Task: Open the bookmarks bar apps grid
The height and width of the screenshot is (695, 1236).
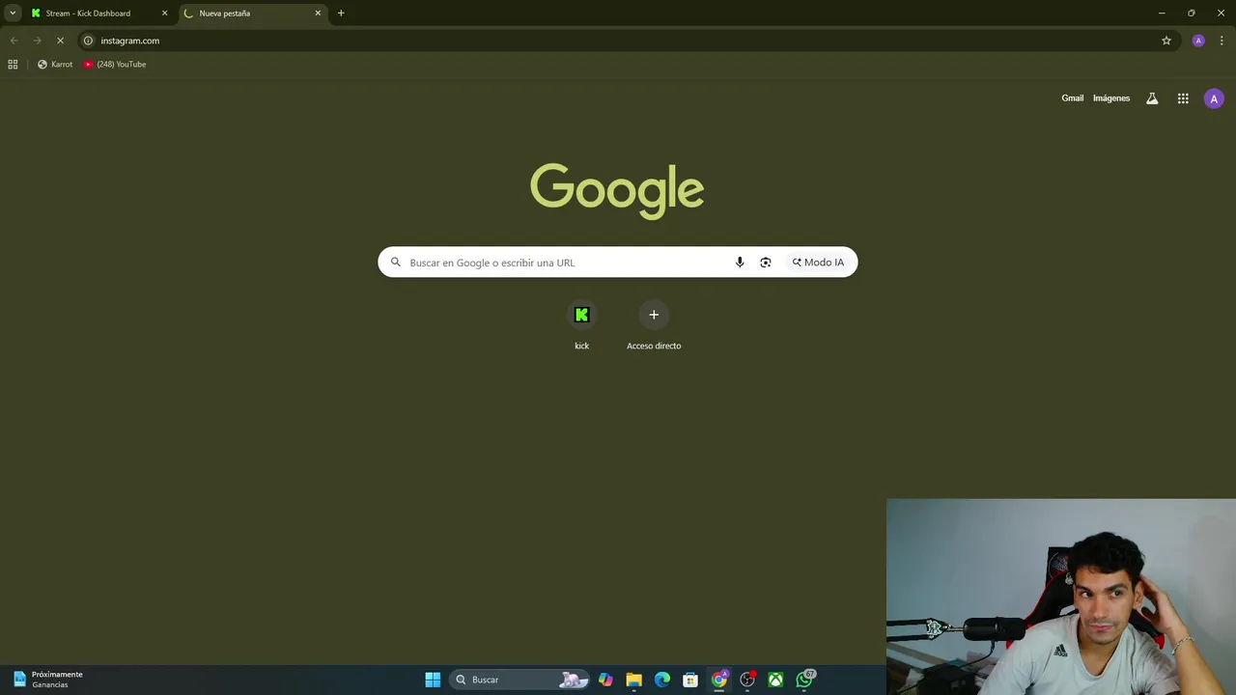Action: coord(13,65)
